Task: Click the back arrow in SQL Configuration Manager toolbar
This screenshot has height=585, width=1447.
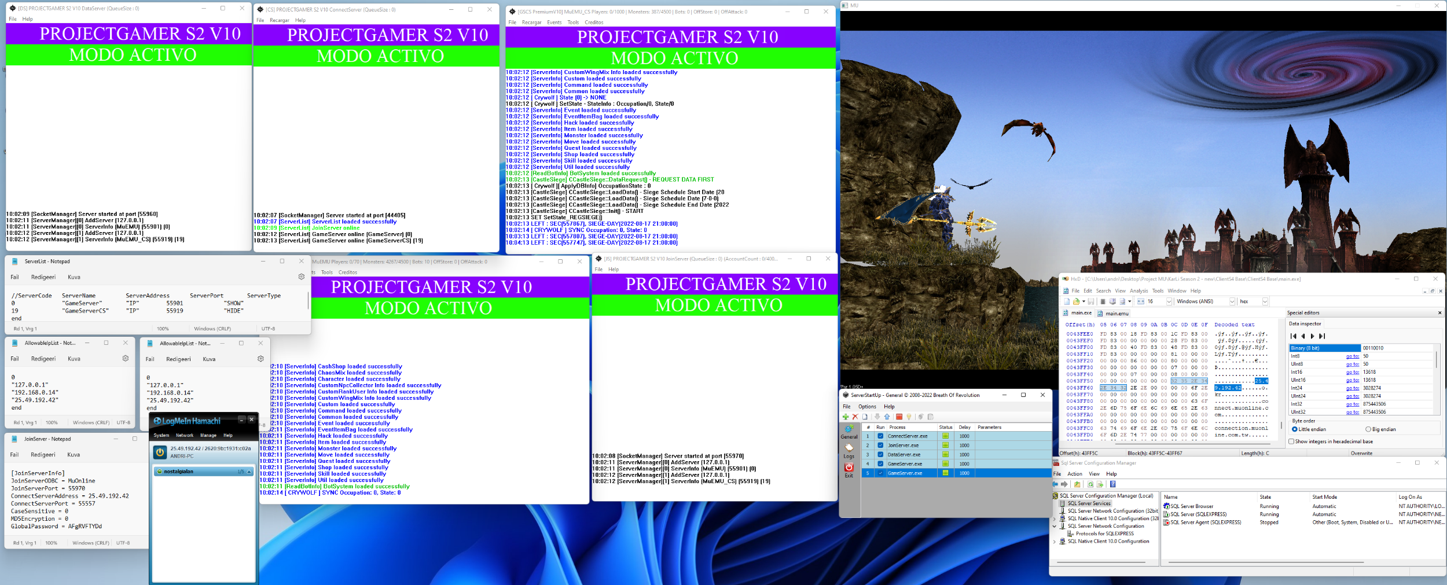Action: pos(1055,484)
